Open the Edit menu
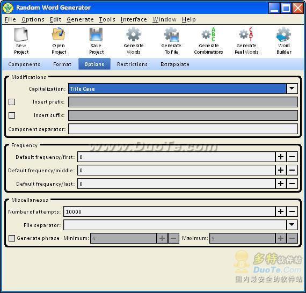Viewport: 306px width, 293px height. (x=56, y=19)
